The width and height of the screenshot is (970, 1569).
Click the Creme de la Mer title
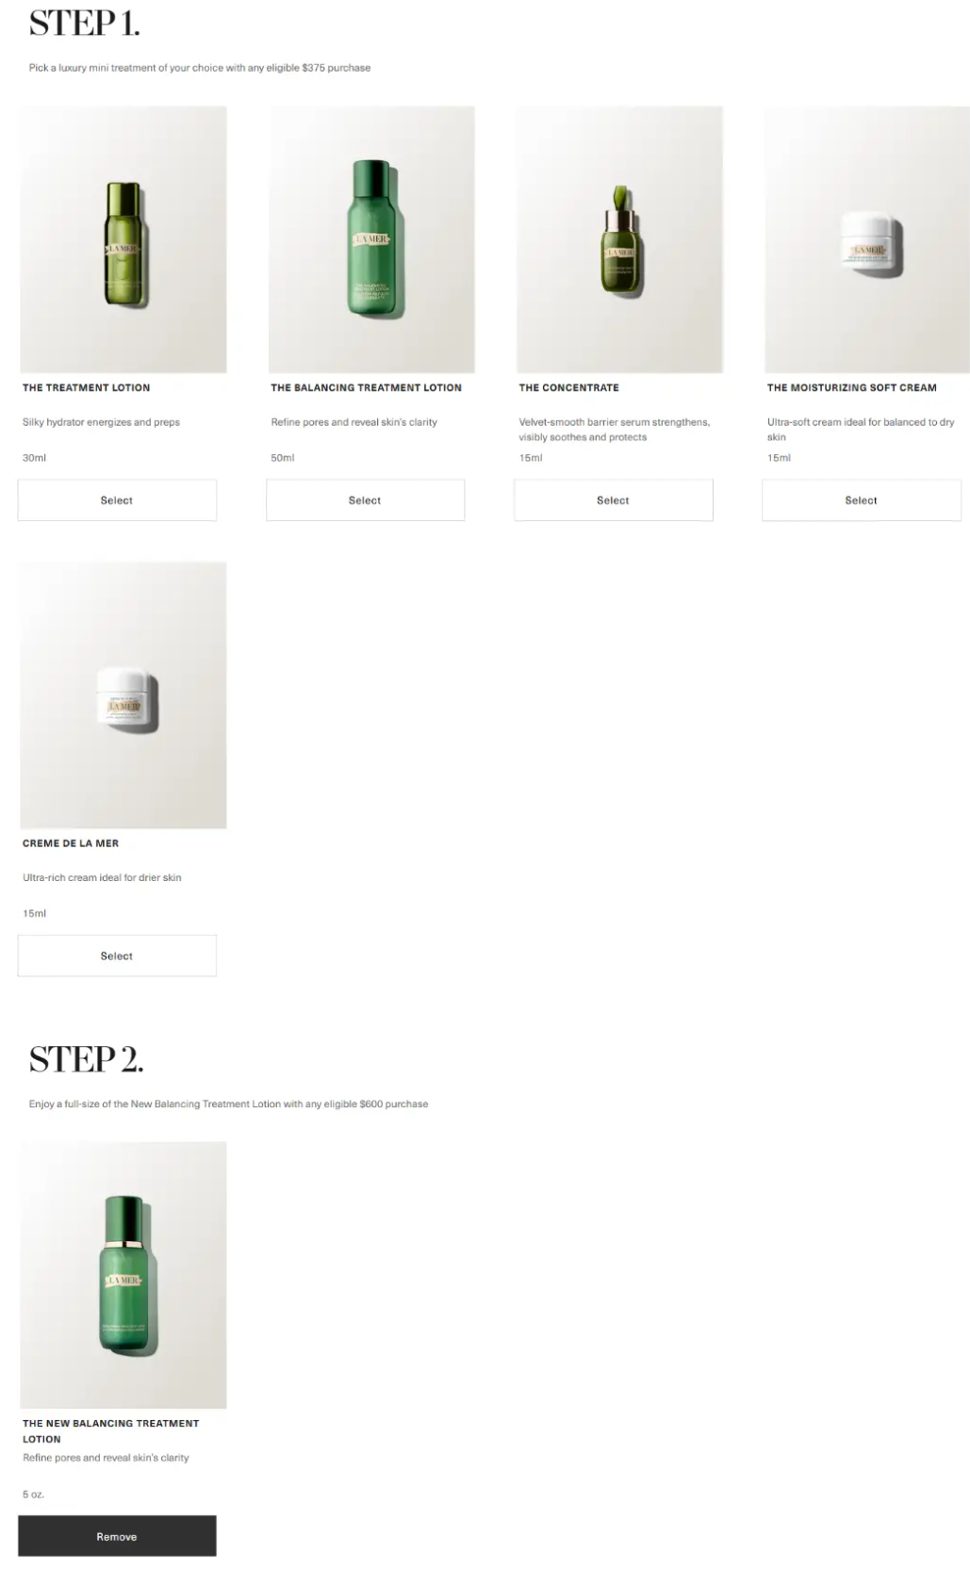[71, 843]
